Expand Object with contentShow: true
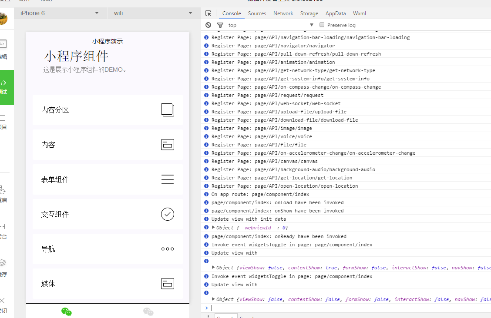Image resolution: width=491 pixels, height=318 pixels. [x=214, y=268]
